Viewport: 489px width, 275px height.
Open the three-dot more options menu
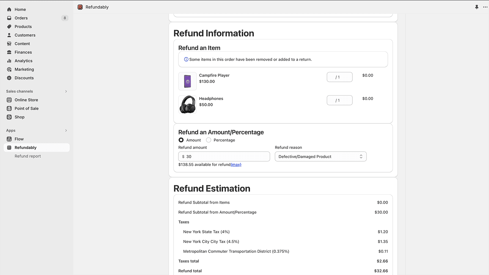[485, 7]
